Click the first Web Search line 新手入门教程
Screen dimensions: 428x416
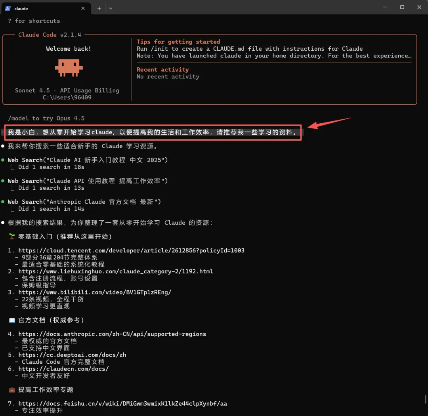pos(88,160)
